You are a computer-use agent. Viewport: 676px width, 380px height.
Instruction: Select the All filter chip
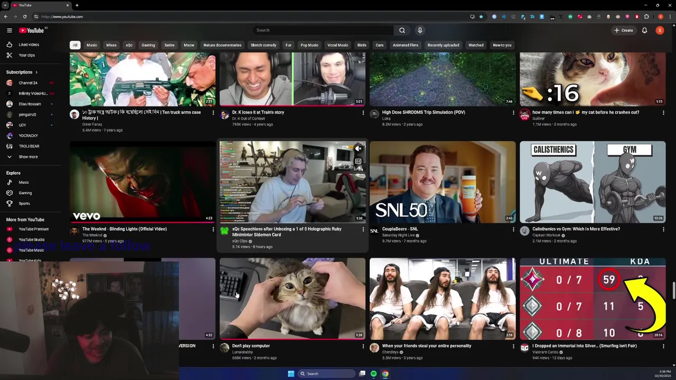coord(75,45)
